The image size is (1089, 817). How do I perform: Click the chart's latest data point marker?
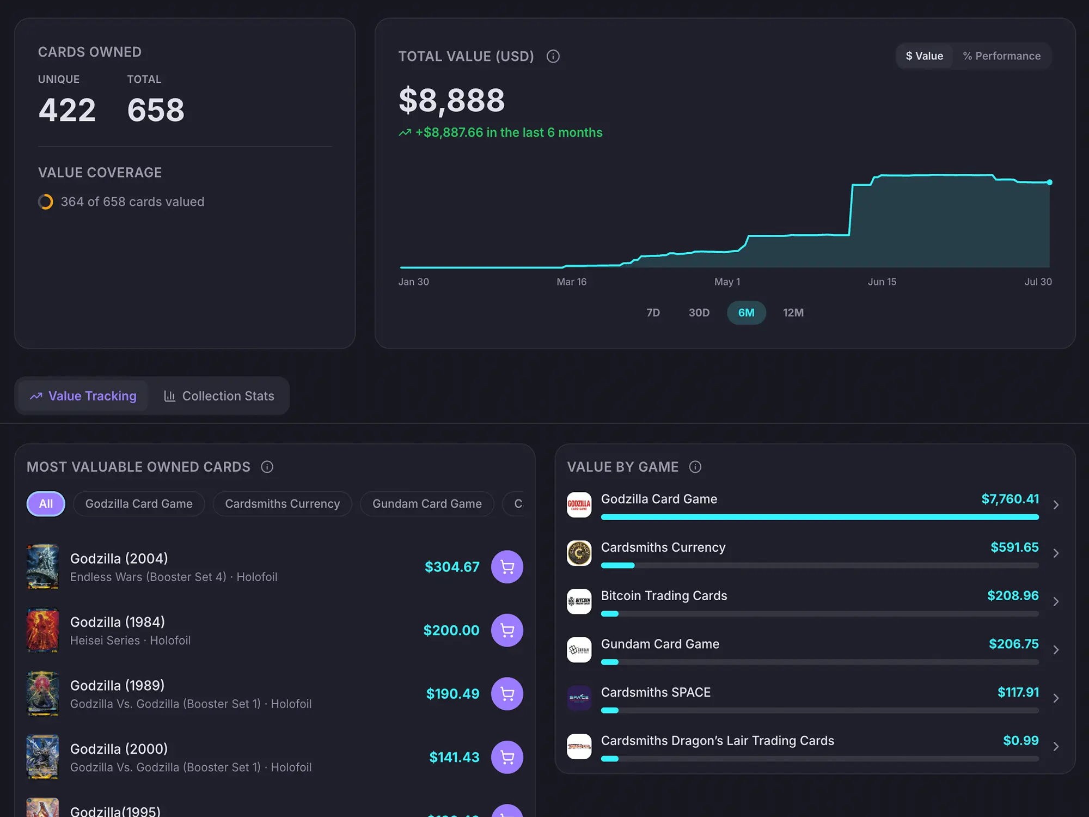click(x=1050, y=182)
